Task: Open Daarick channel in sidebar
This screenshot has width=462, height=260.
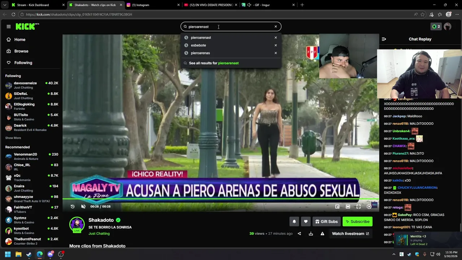Action: coord(31,127)
